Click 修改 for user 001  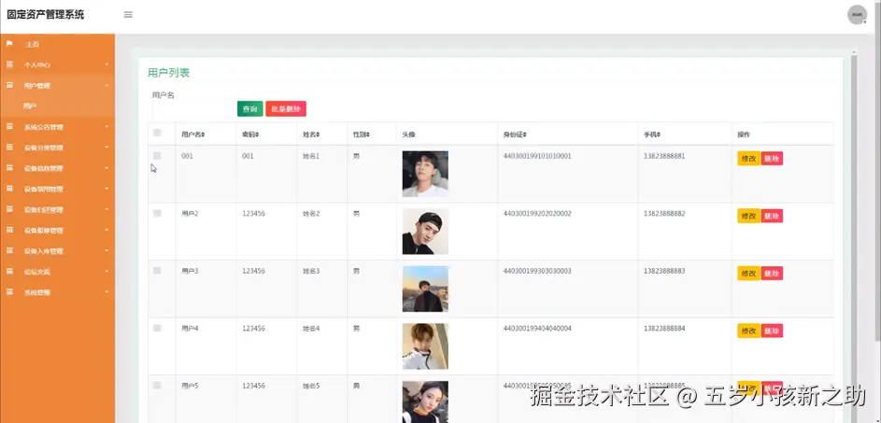pyautogui.click(x=748, y=159)
